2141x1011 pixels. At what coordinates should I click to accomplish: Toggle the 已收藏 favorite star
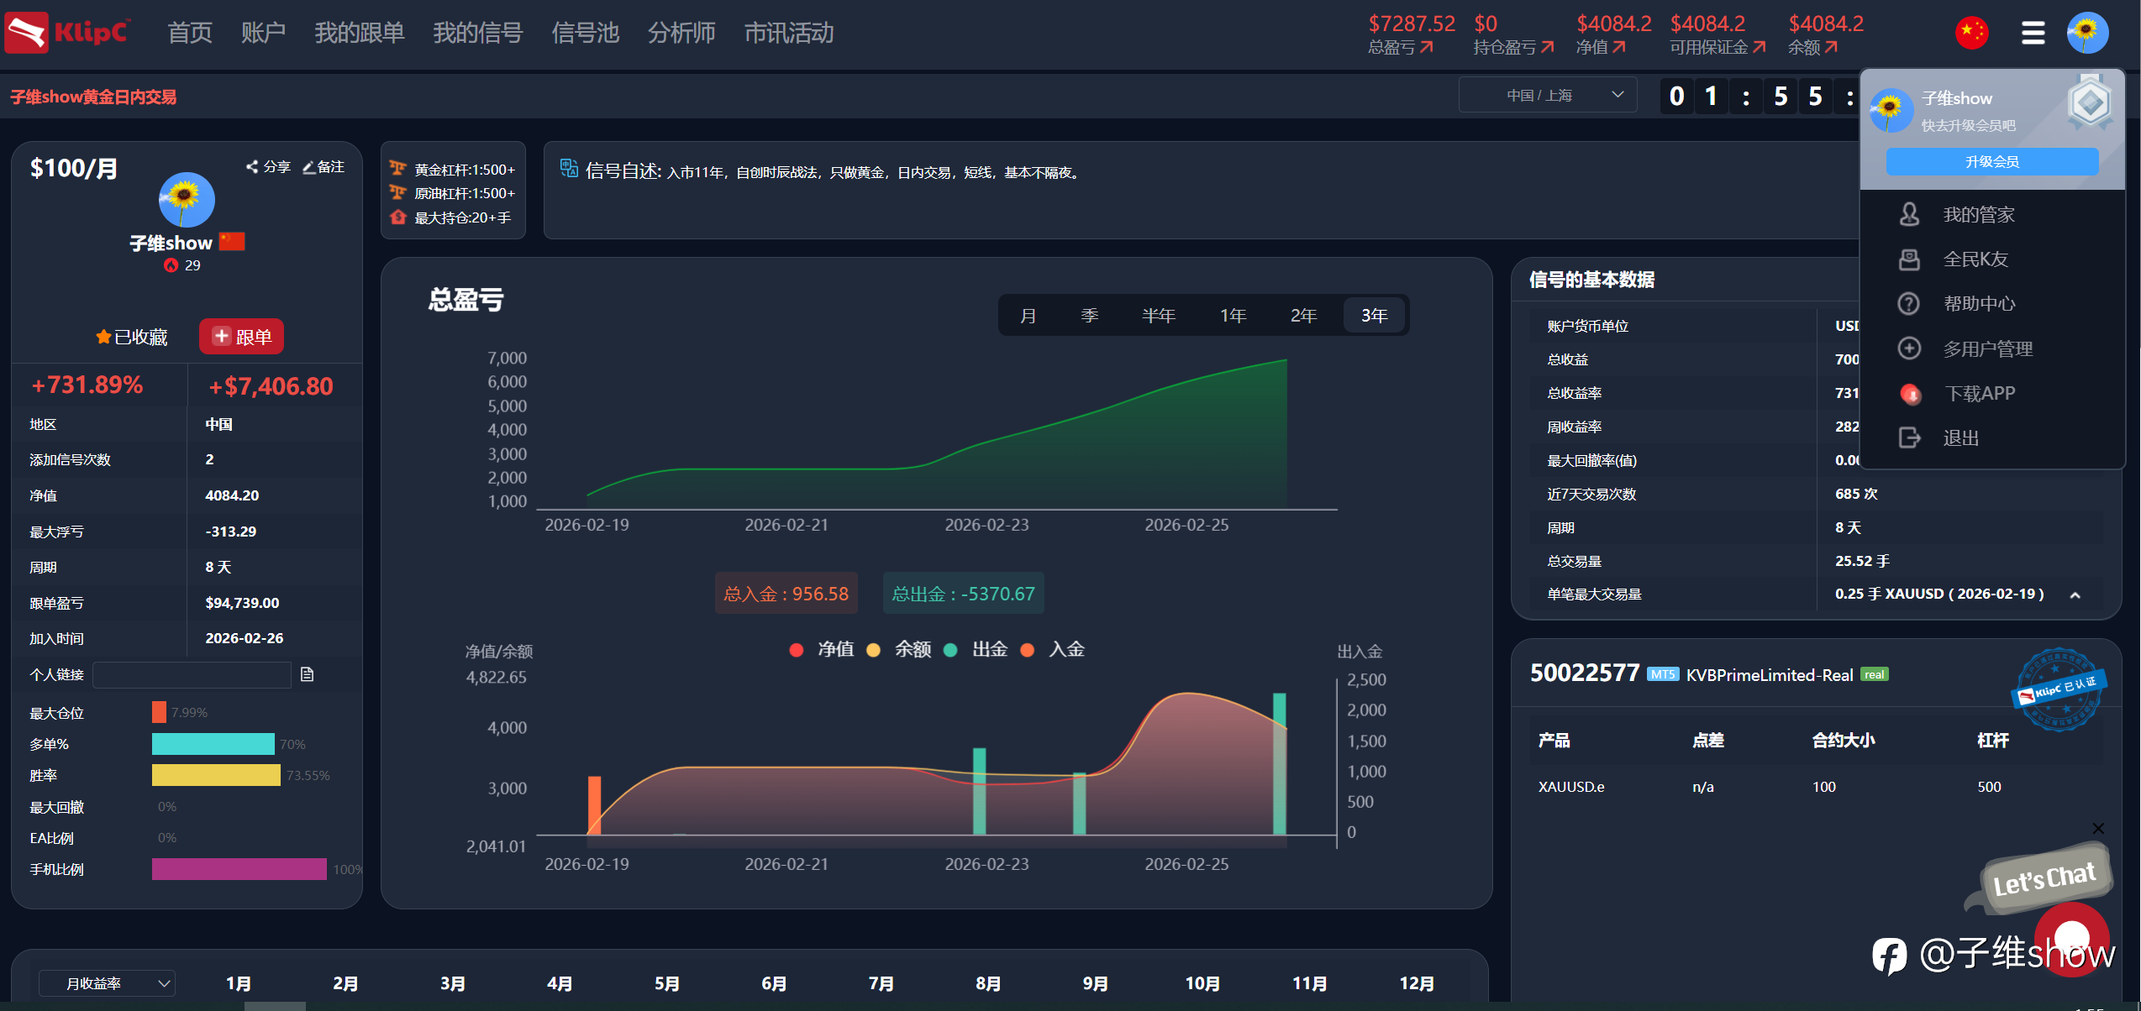[103, 337]
